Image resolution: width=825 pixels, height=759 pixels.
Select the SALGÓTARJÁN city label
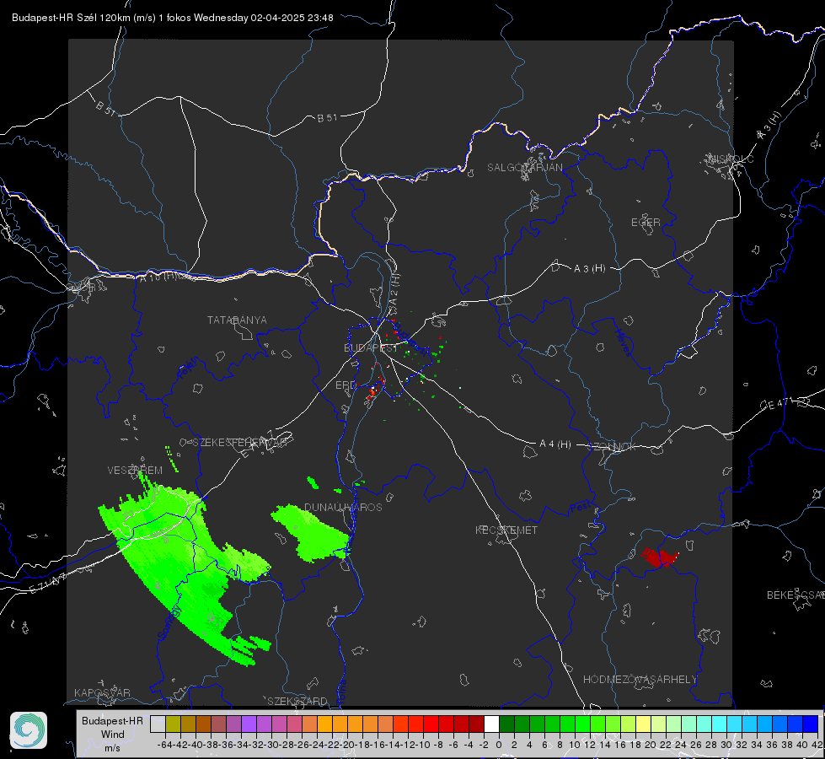524,168
